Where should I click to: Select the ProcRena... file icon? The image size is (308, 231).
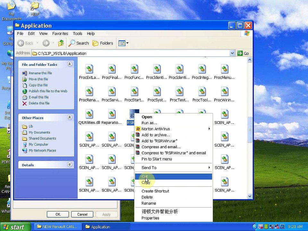pyautogui.click(x=89, y=92)
